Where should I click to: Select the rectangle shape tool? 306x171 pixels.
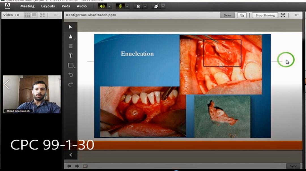click(71, 65)
